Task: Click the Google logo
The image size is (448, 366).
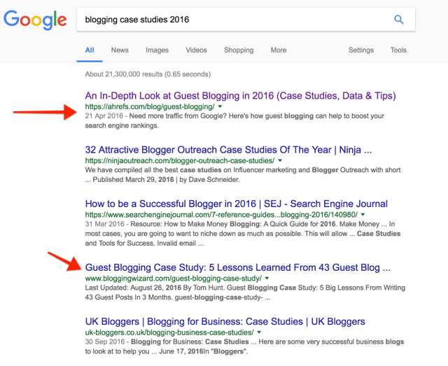Action: 35,20
